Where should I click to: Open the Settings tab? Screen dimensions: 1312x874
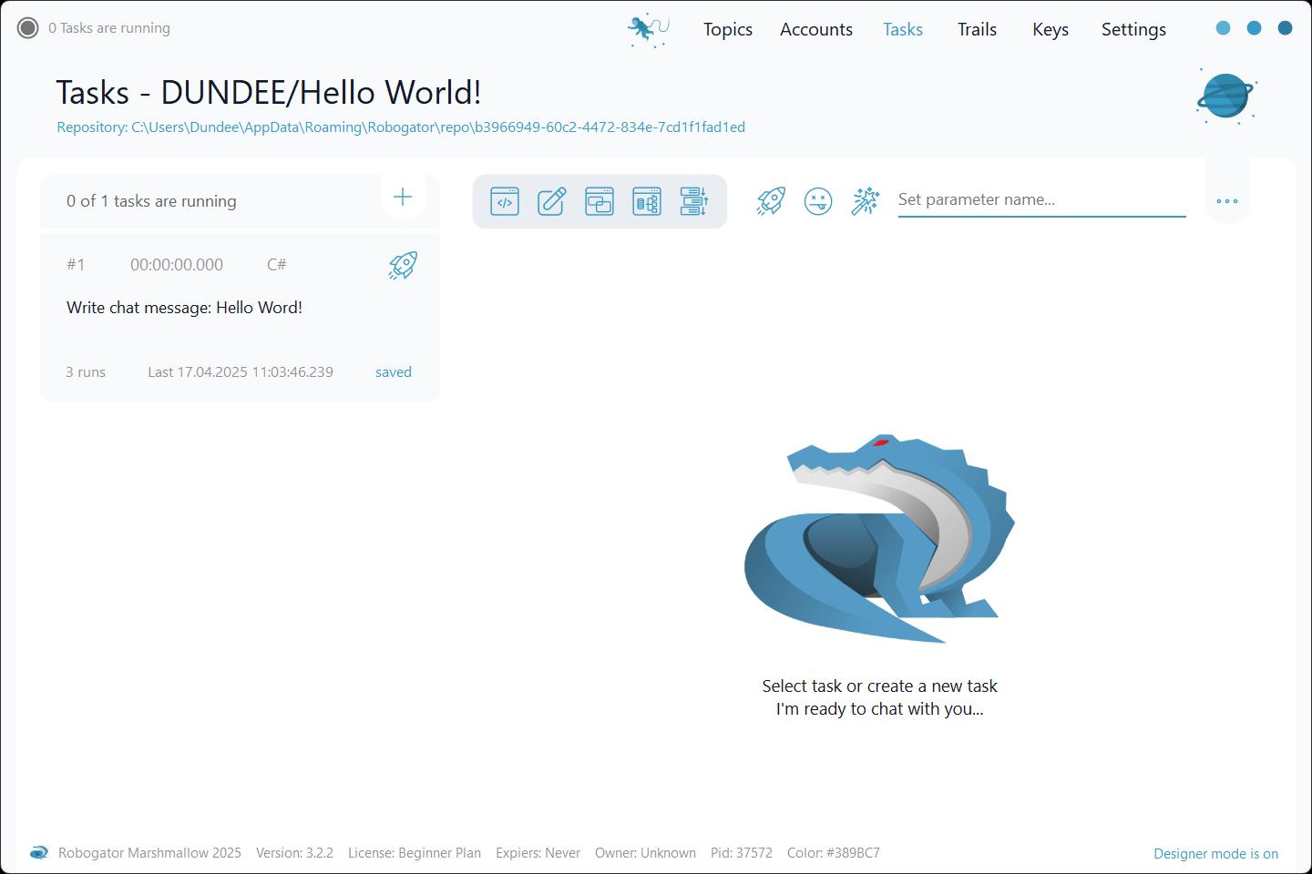(1133, 29)
